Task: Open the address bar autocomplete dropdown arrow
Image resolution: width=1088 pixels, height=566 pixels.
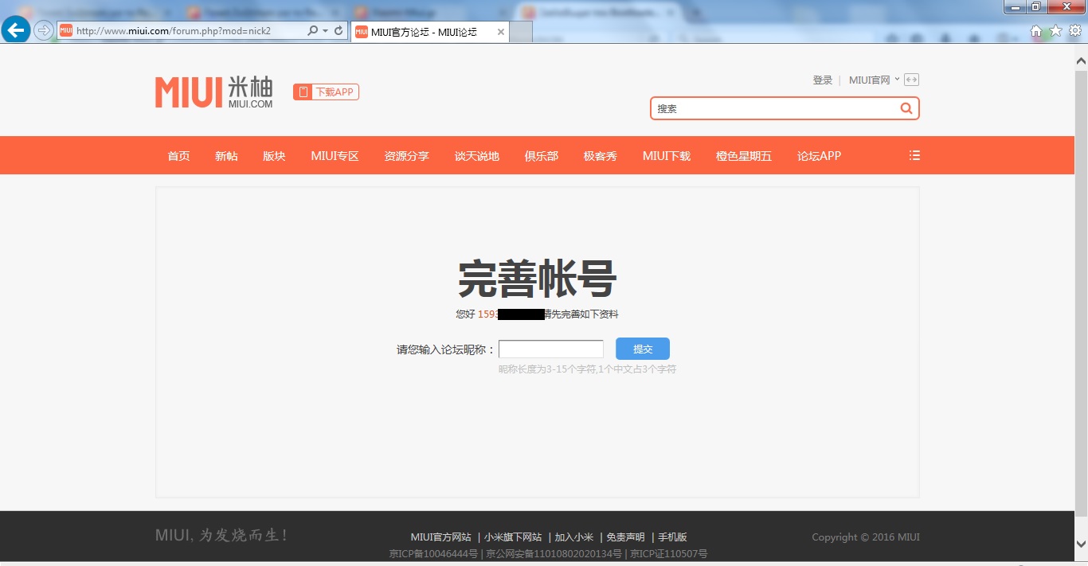Action: click(x=325, y=30)
